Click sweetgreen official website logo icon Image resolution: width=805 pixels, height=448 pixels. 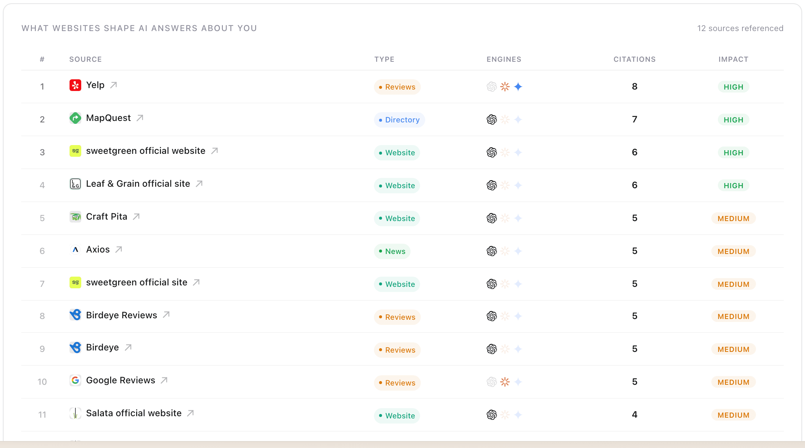(x=75, y=151)
